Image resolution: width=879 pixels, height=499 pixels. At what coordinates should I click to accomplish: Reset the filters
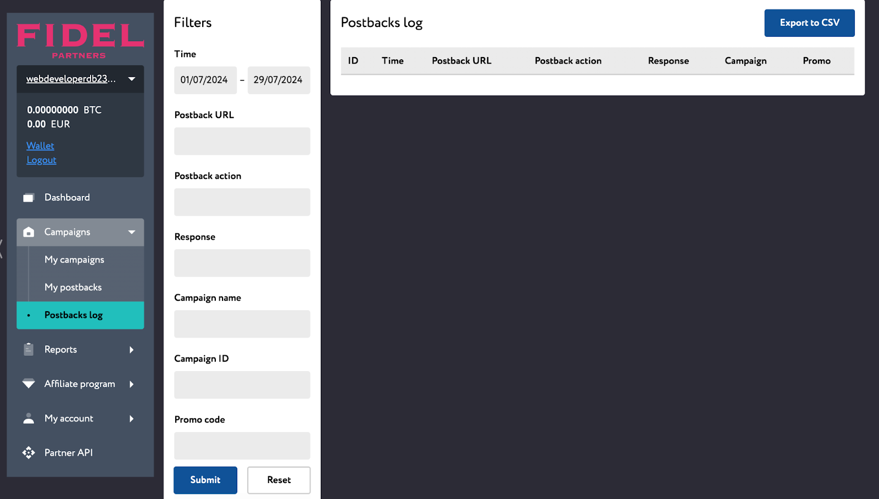[x=279, y=480]
